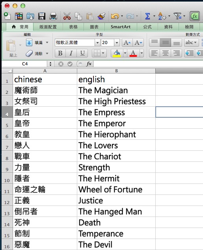
Task: Open the font size dropdown
Action: click(117, 43)
